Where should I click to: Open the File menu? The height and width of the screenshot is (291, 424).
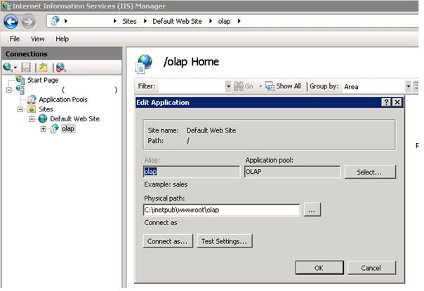(x=15, y=39)
